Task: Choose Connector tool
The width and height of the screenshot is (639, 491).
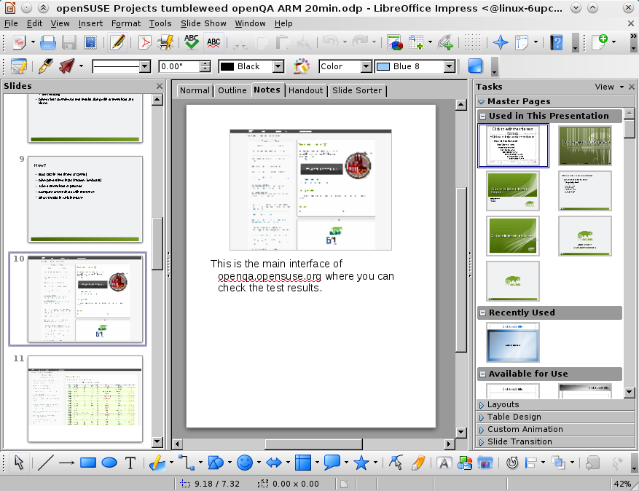Action: click(187, 463)
